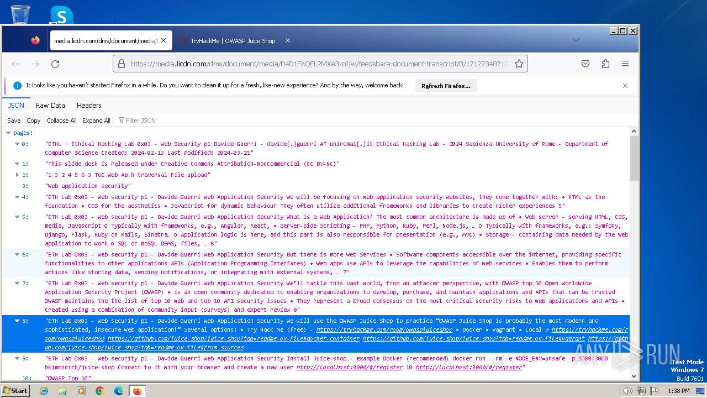
Task: Open first localhost:3000/#/register link in row 9
Action: [x=349, y=367]
